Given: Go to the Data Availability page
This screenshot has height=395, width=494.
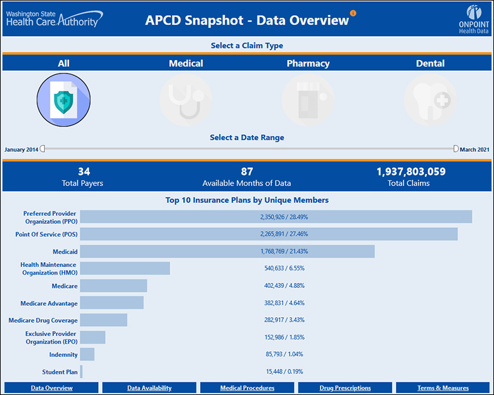Looking at the screenshot, I should (x=149, y=388).
